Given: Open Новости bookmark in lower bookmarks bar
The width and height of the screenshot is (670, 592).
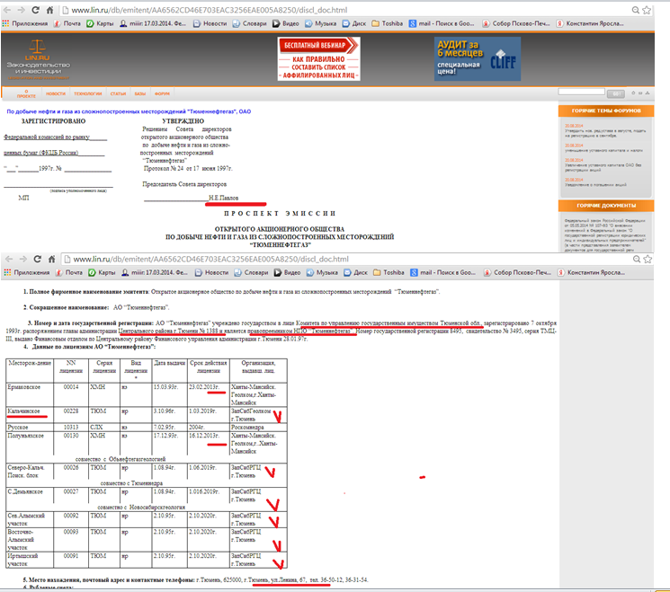Looking at the screenshot, I should click(x=211, y=272).
